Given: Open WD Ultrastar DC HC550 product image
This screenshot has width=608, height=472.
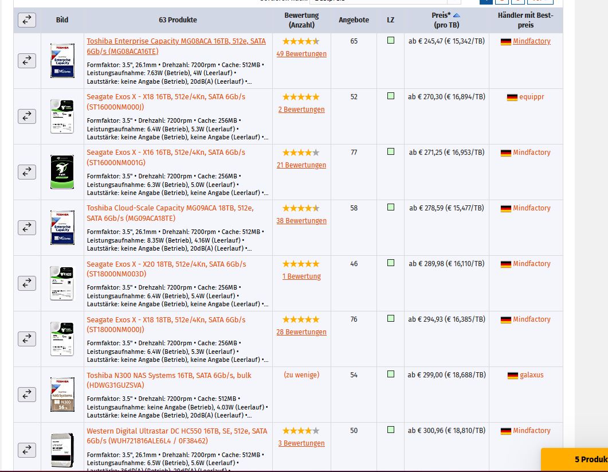Looking at the screenshot, I should 62,450.
